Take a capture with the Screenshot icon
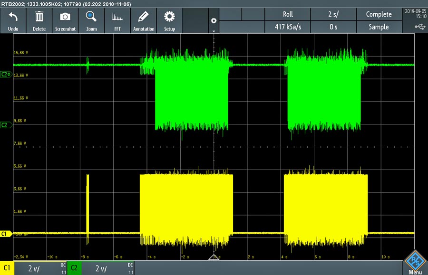428x275 pixels. (65, 21)
